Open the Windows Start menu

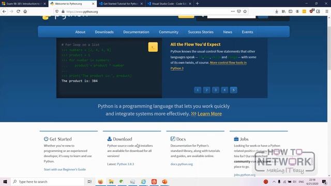point(5,181)
